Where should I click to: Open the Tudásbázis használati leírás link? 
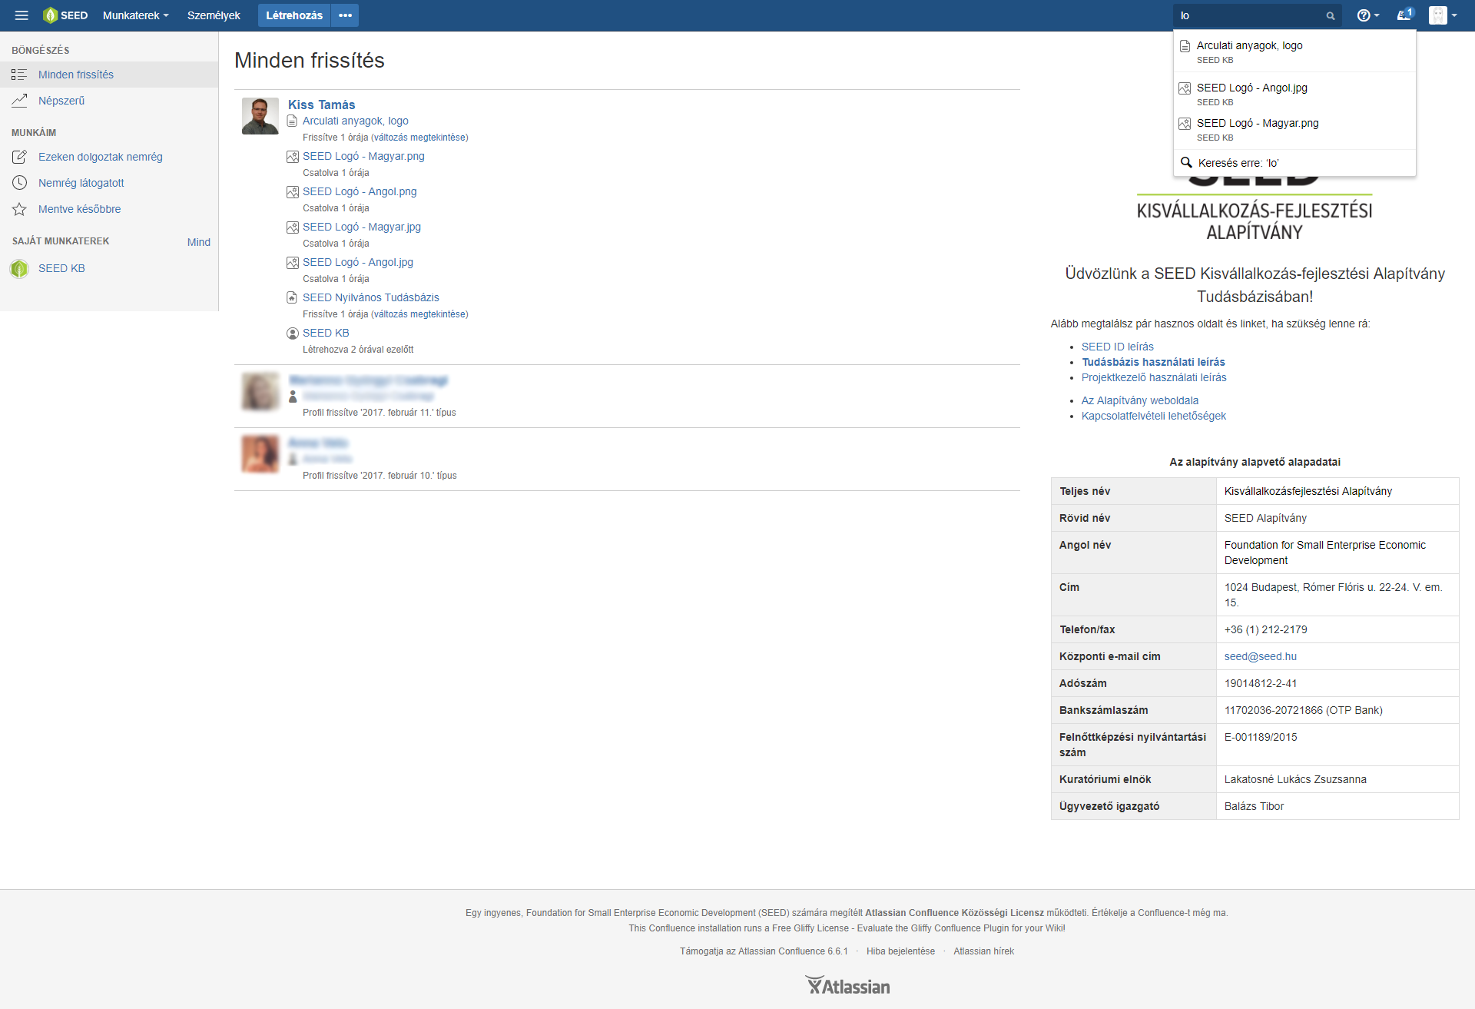1153,362
